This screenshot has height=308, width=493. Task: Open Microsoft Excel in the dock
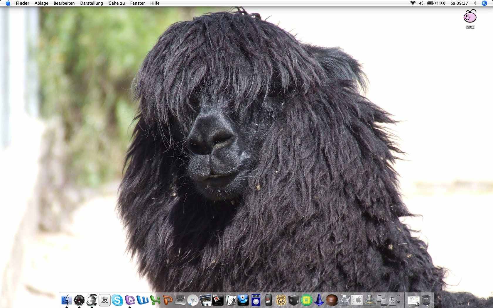tap(155, 300)
